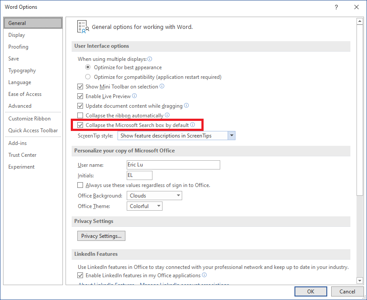This screenshot has width=367, height=300.
Task: Disable LinkedIn features in my Office applications
Action: tap(80, 275)
